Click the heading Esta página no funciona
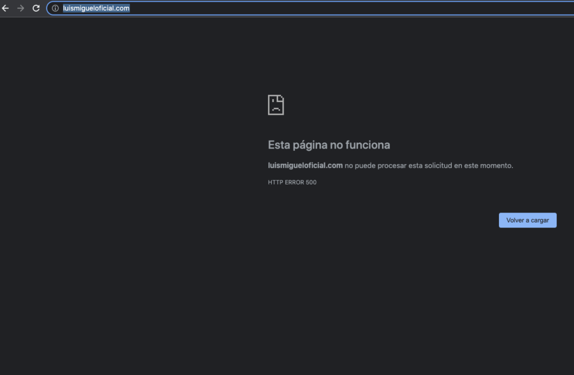 click(x=328, y=145)
